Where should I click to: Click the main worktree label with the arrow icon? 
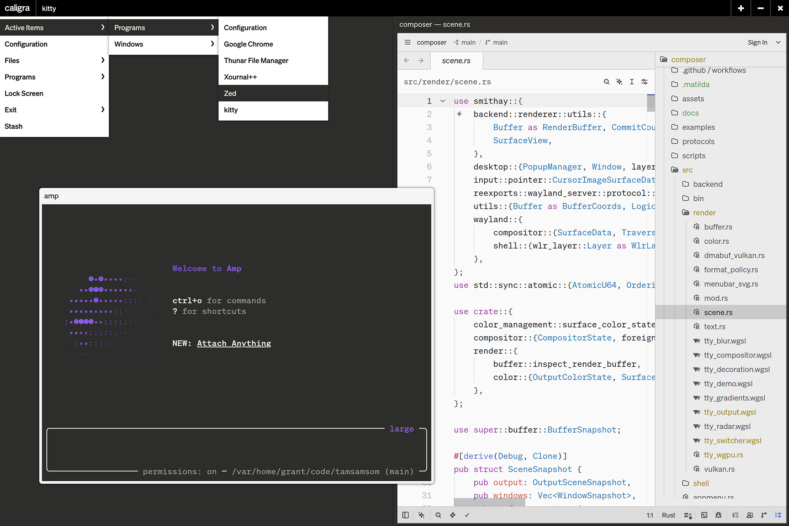[x=465, y=42]
